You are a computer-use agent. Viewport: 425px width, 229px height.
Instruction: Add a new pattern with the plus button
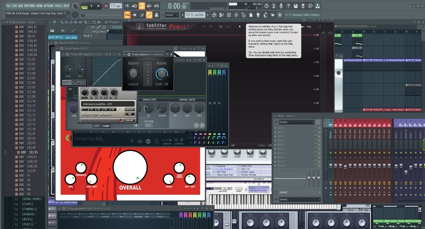coord(208,15)
